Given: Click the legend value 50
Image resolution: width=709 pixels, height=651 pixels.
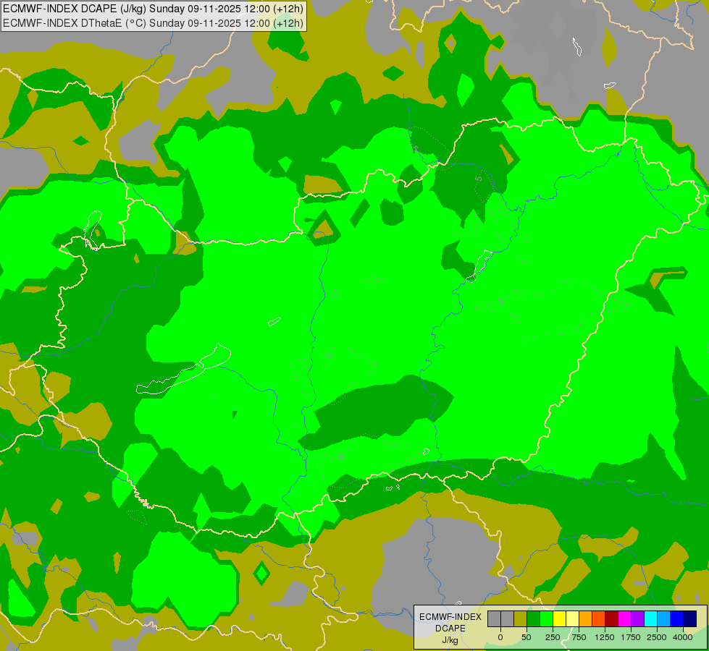Looking at the screenshot, I should [526, 637].
